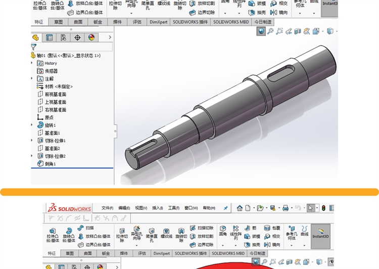379x269 pixels.
Task: Select the 拉伸凸台/基体 tool in lower window
Action: pos(53,235)
